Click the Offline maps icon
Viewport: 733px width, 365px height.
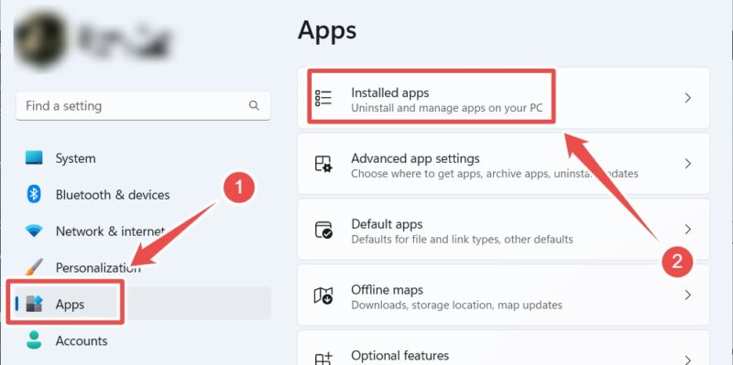pos(323,295)
